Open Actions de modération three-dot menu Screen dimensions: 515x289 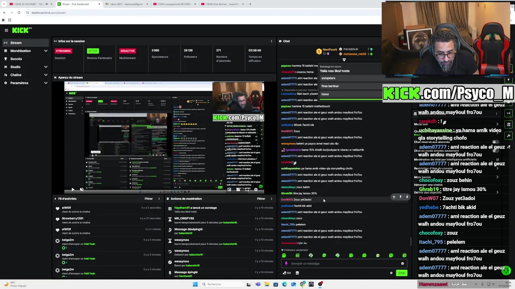tap(272, 199)
